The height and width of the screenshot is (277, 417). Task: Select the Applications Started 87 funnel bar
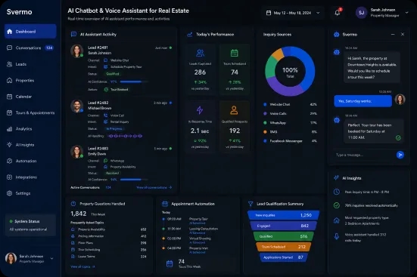tap(284, 257)
